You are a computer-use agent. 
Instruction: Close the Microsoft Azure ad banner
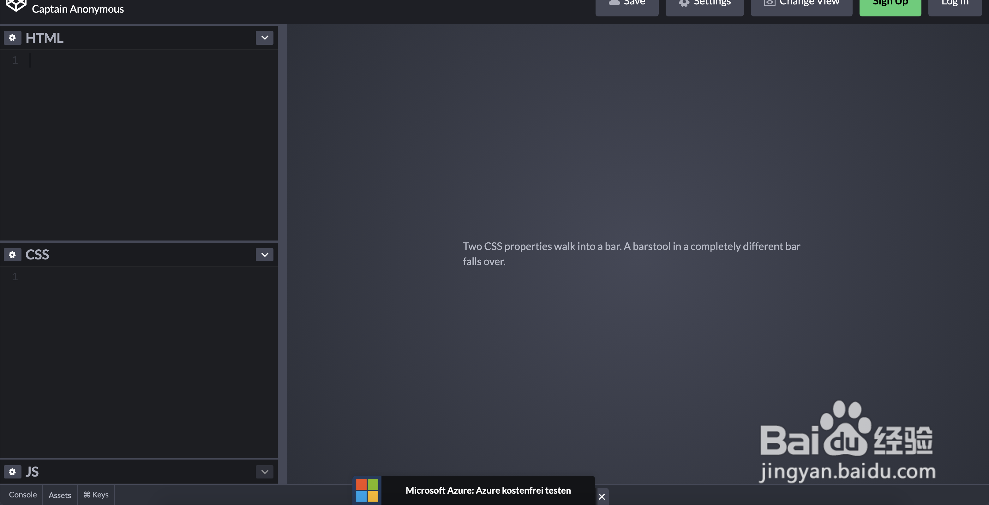coord(602,496)
